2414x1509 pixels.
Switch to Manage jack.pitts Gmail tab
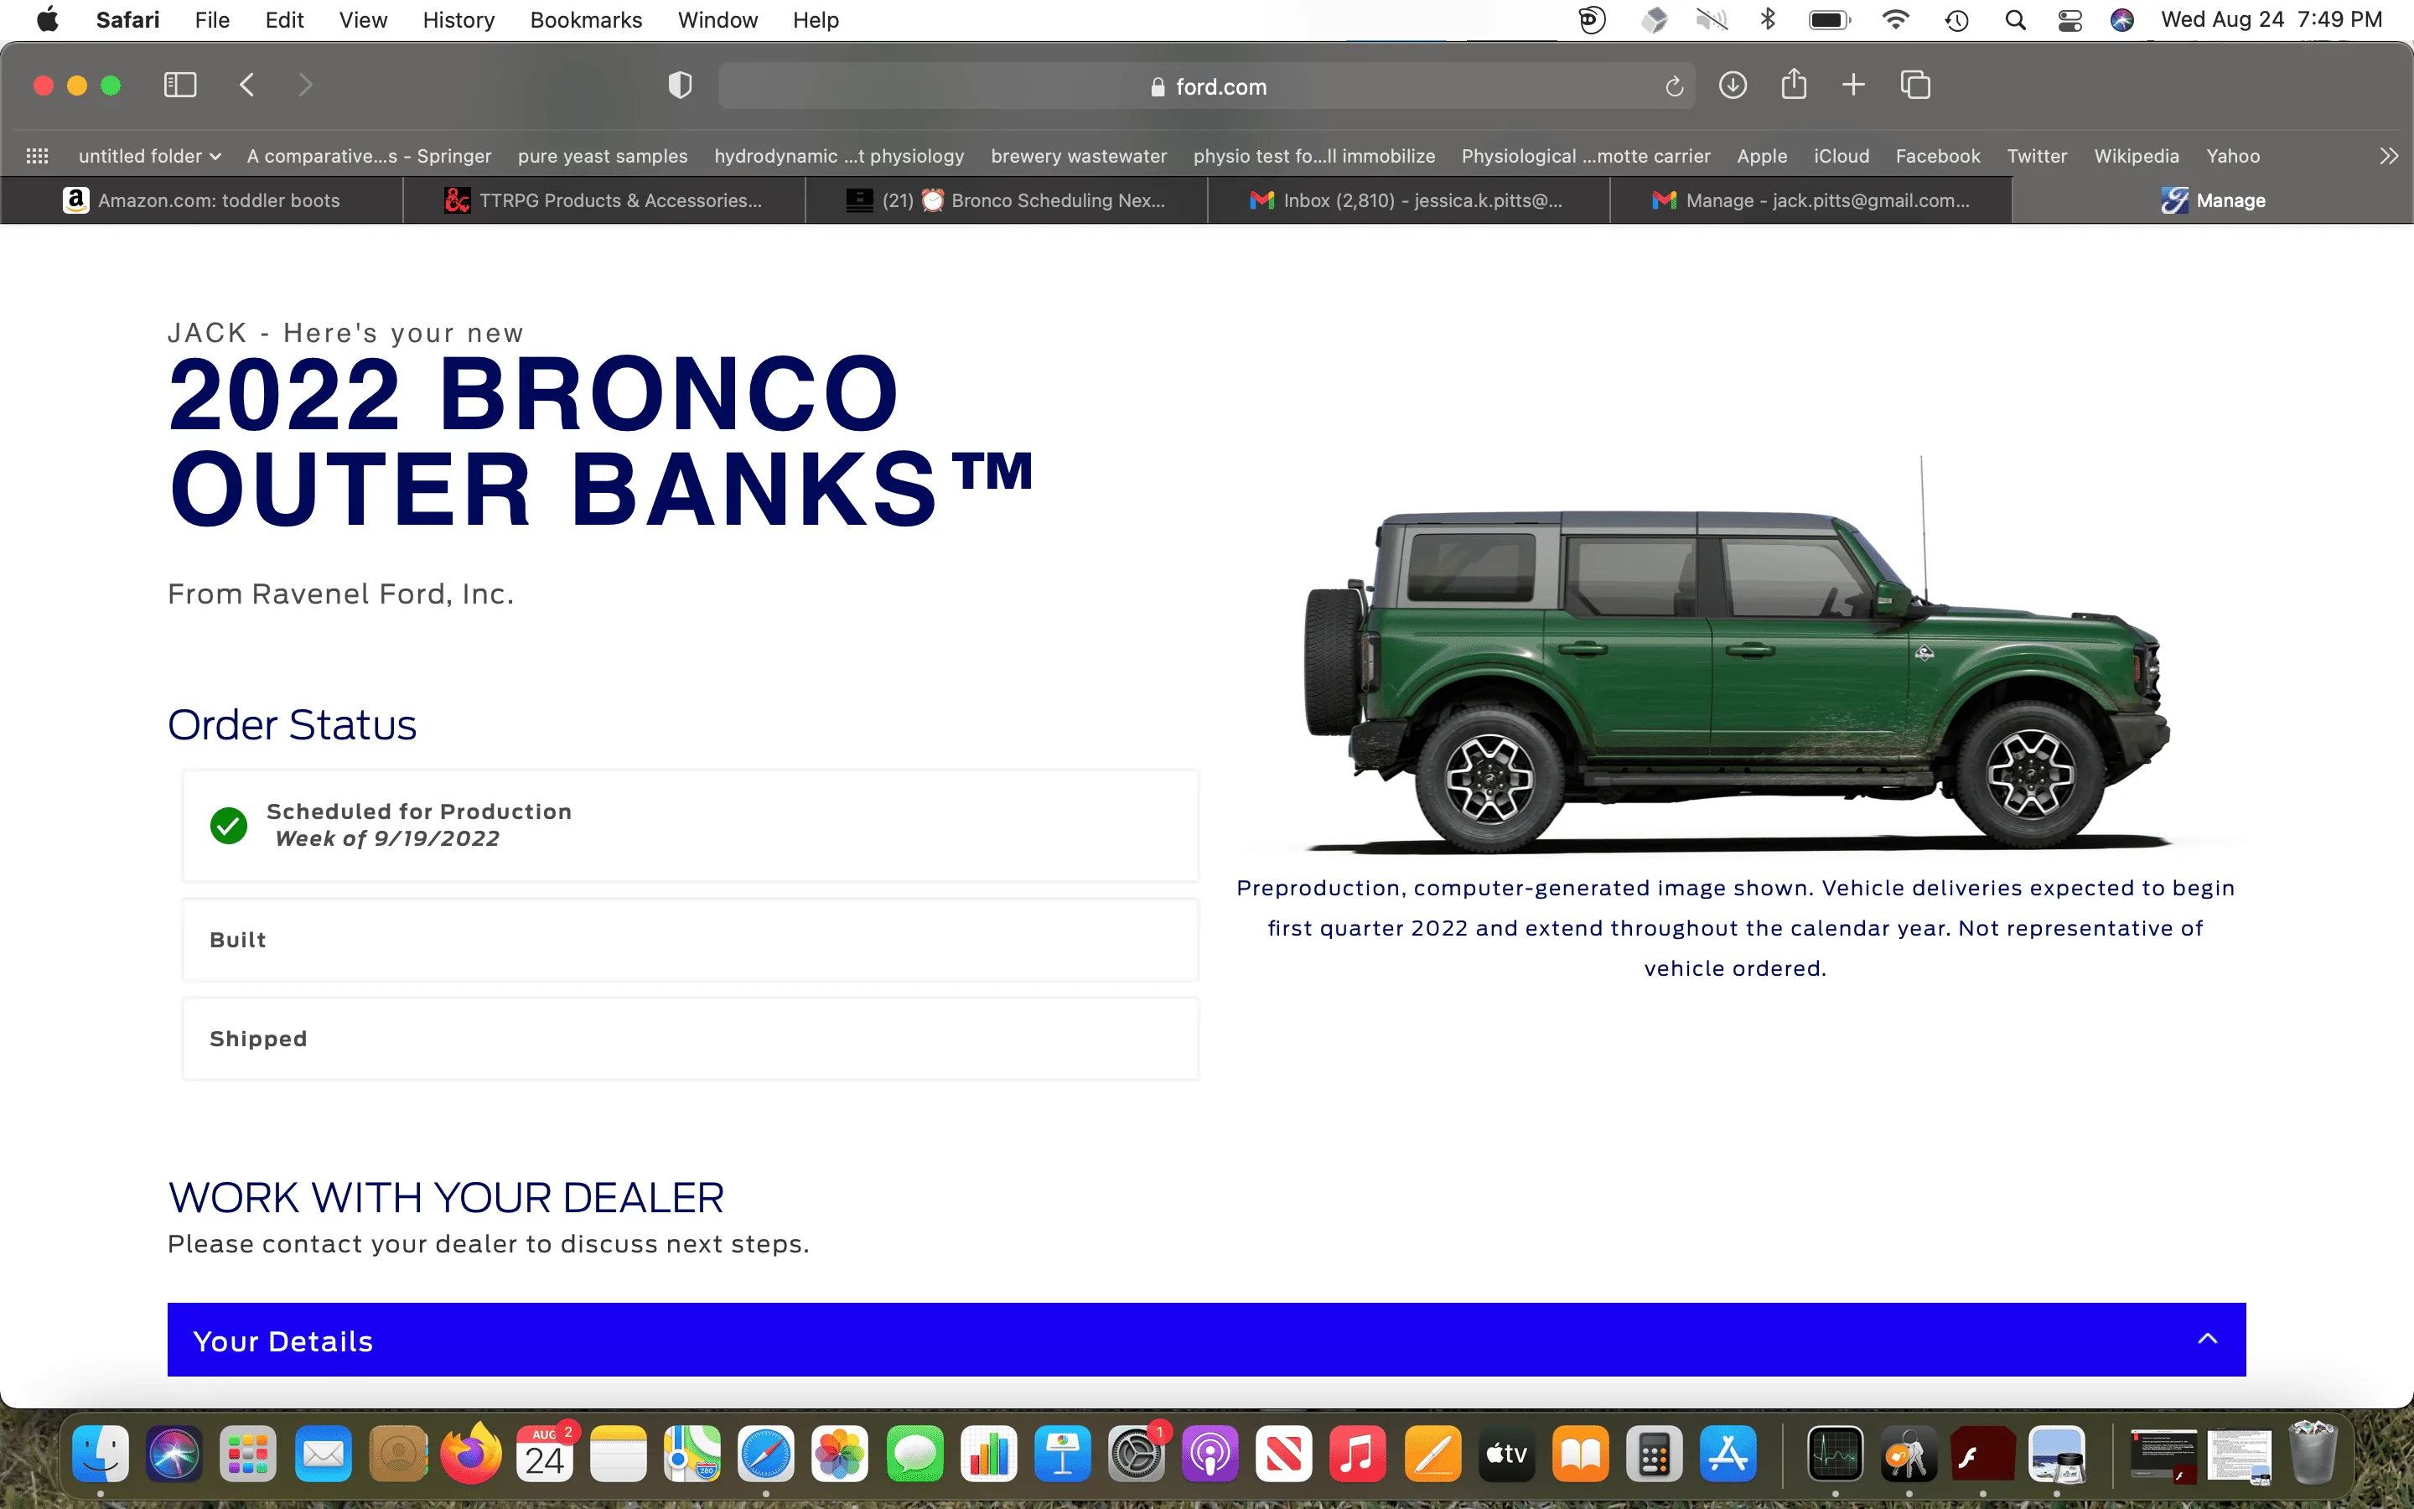pos(1810,200)
